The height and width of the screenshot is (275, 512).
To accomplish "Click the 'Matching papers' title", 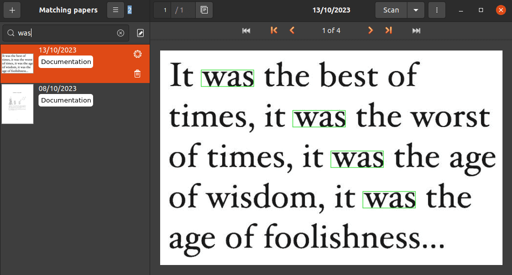I will 68,10.
